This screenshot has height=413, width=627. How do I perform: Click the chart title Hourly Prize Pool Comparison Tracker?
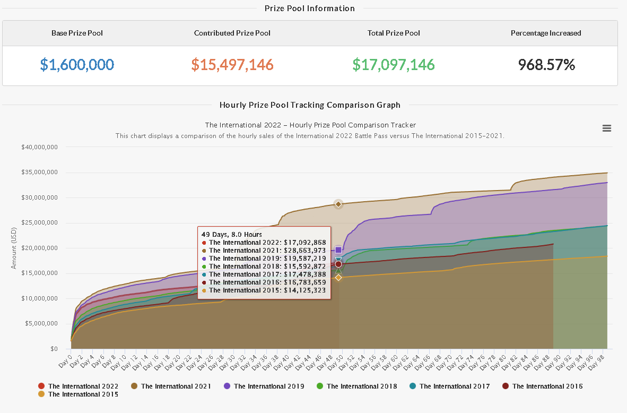310,125
